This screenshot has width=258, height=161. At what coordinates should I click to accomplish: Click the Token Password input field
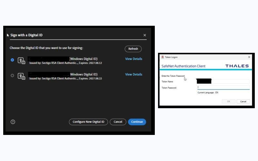pos(223,87)
